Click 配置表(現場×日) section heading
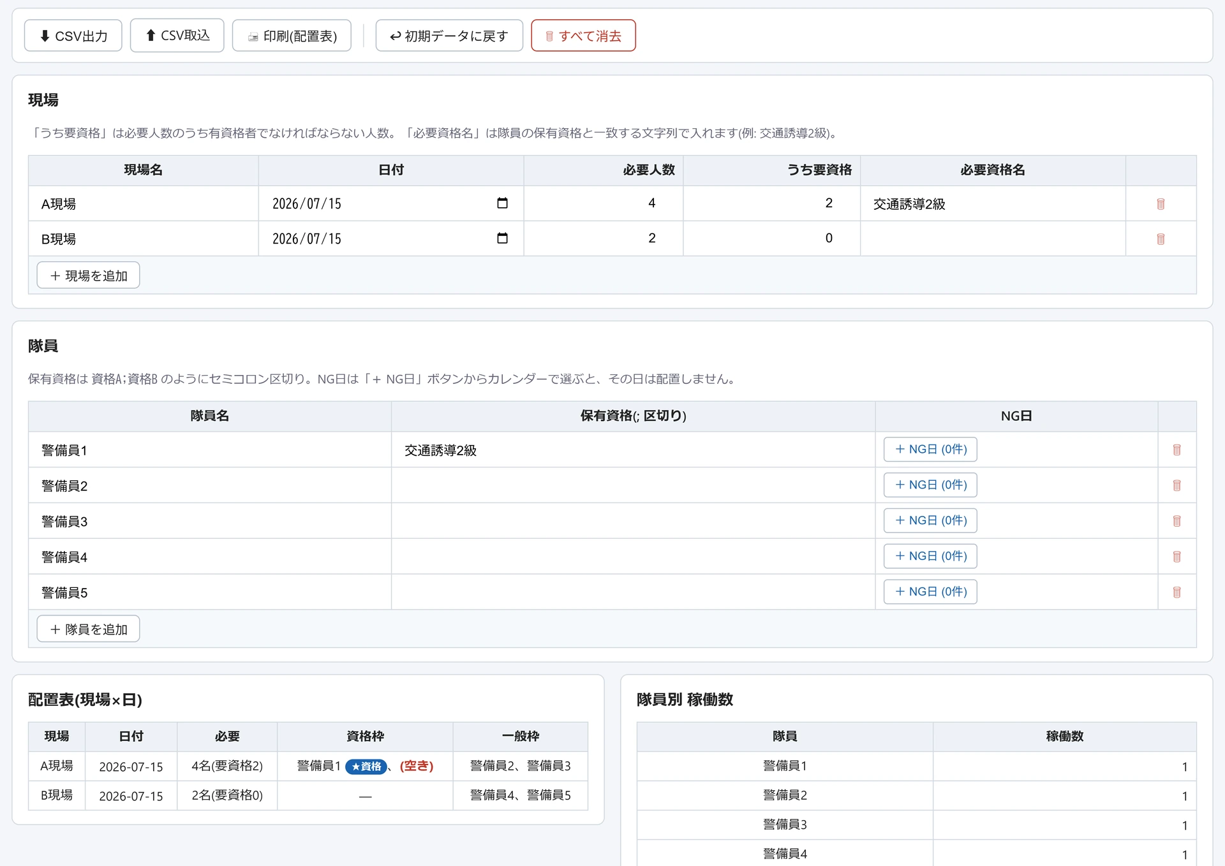The width and height of the screenshot is (1225, 866). (x=85, y=700)
